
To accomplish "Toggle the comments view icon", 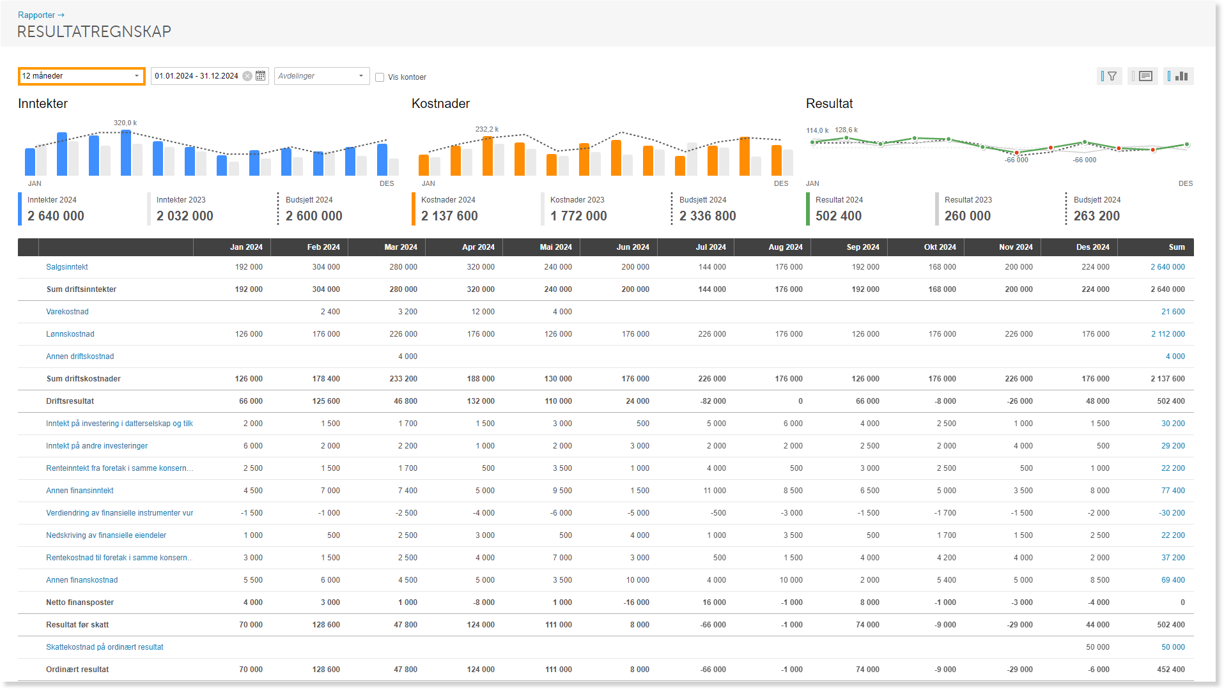I will point(1143,76).
